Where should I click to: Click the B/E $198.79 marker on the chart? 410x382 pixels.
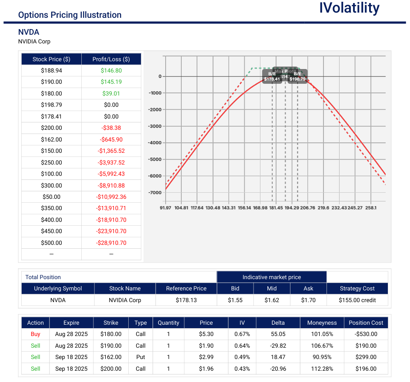pos(297,76)
